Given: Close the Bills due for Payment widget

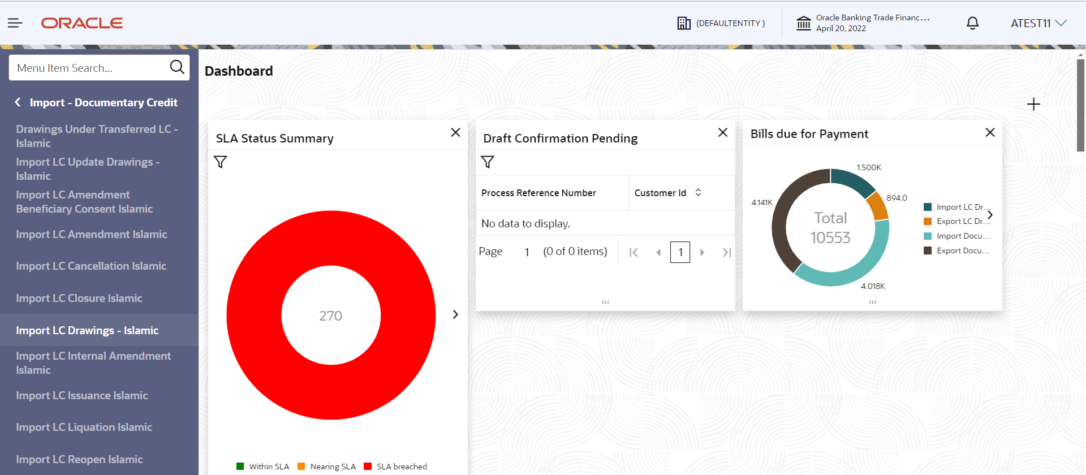Looking at the screenshot, I should point(990,132).
